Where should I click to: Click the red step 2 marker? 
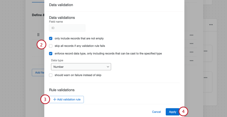(41, 45)
